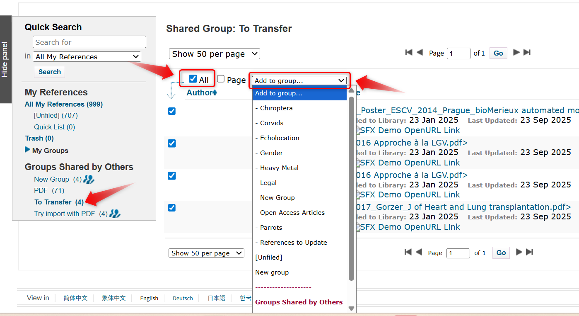This screenshot has width=579, height=316.
Task: Click last page icon in bottom pagination
Action: coord(529,252)
